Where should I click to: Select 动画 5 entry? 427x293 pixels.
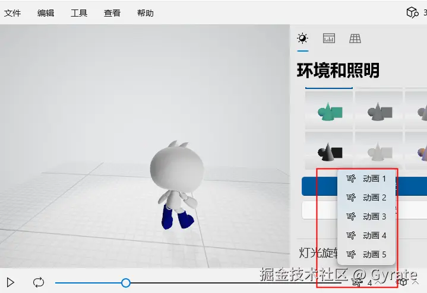[366, 254]
